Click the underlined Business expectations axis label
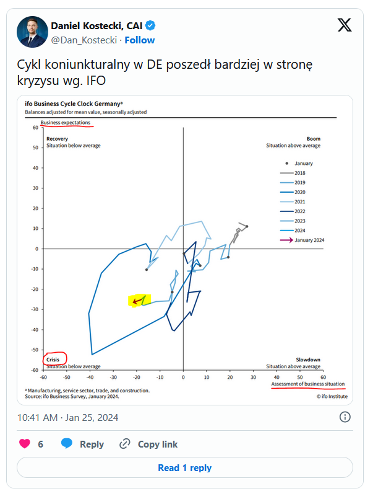The width and height of the screenshot is (373, 499). (65, 123)
